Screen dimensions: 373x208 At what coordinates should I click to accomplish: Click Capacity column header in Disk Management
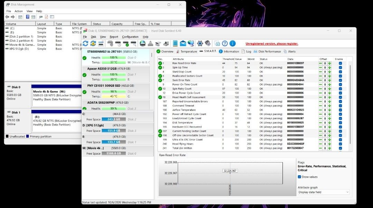point(121,24)
